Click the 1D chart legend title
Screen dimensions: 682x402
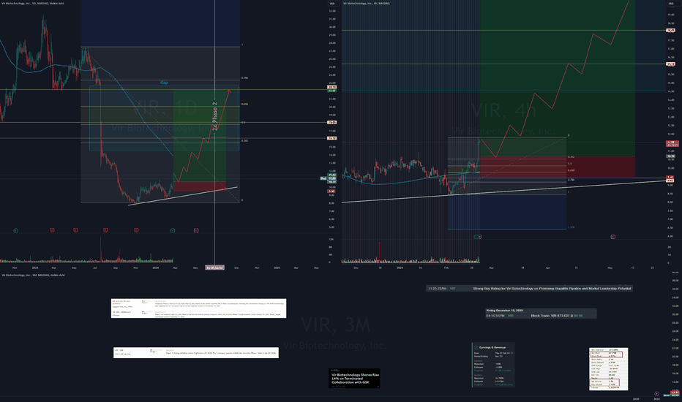click(x=33, y=3)
